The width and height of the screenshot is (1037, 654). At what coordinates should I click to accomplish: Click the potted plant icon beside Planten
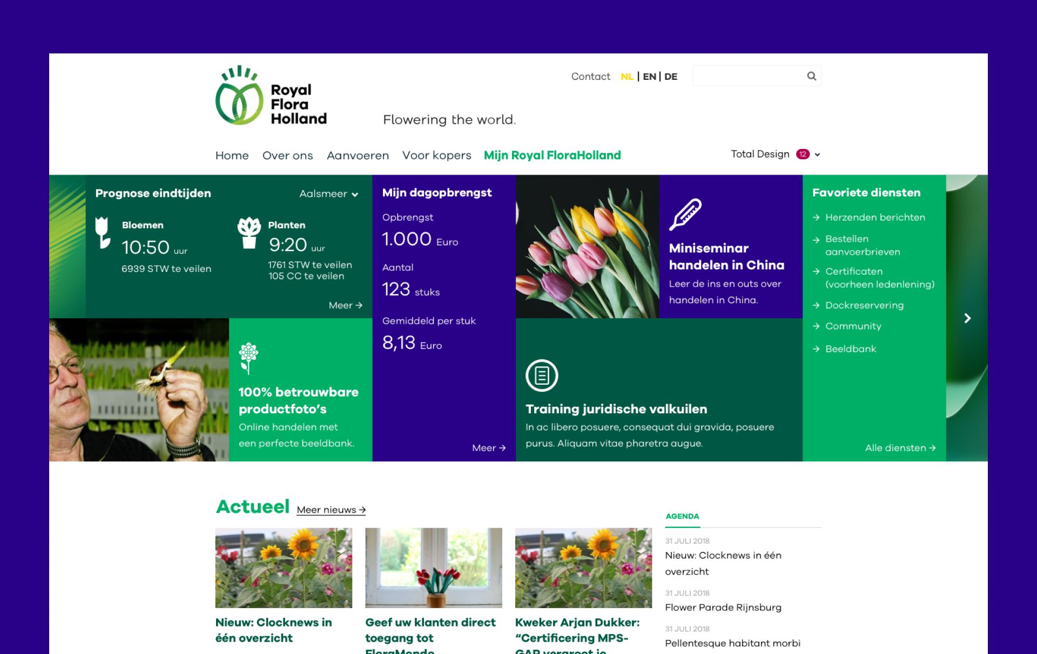[249, 233]
